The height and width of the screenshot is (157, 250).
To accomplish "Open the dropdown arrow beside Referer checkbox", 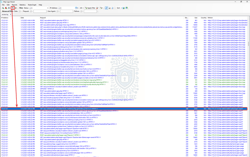I will pyautogui.click(x=83, y=11).
